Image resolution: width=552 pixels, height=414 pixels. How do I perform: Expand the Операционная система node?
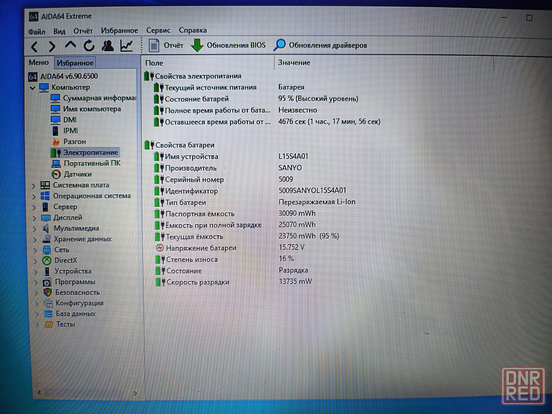[x=34, y=197]
